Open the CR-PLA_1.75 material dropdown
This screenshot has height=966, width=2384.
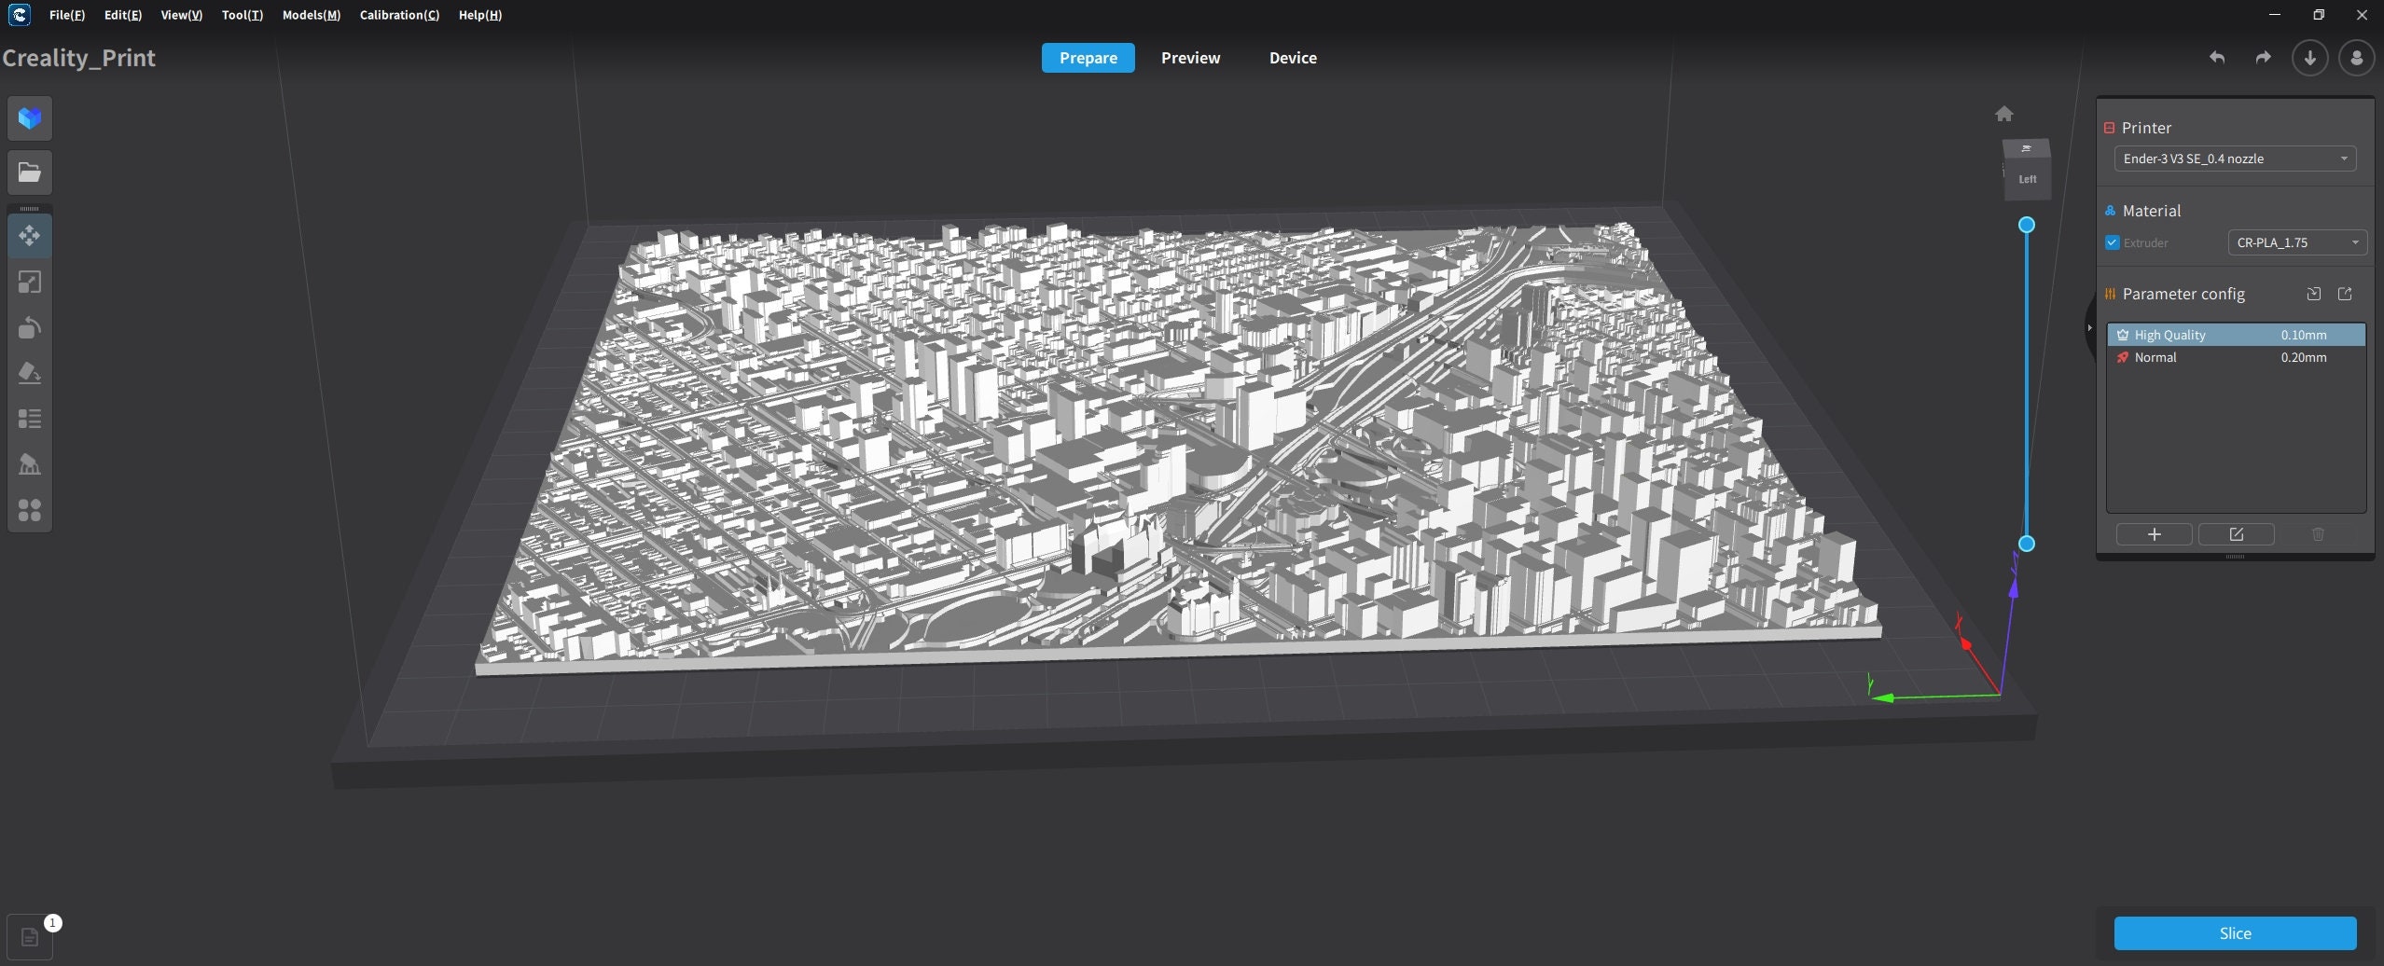(x=2295, y=241)
